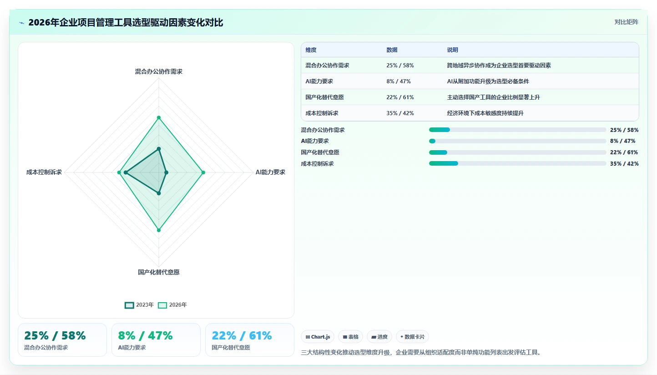Screen dimensions: 657x375
Task: Click 2026年 radar point on AI能力要求 axis
Action: (x=203, y=172)
